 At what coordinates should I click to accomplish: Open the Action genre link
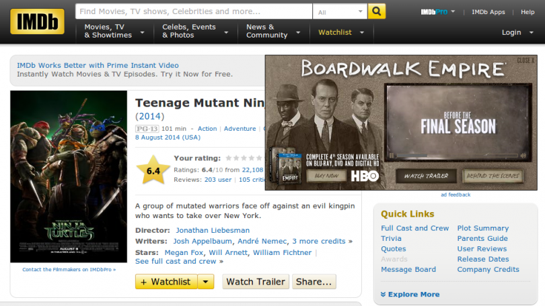coord(207,129)
